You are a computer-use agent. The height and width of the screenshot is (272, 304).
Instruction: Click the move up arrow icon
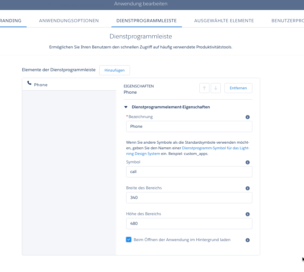tap(204, 88)
